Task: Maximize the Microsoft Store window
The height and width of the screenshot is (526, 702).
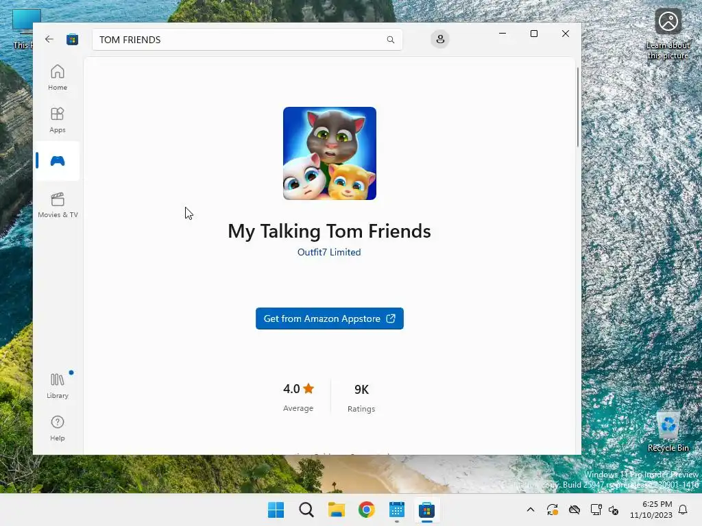Action: (533, 34)
